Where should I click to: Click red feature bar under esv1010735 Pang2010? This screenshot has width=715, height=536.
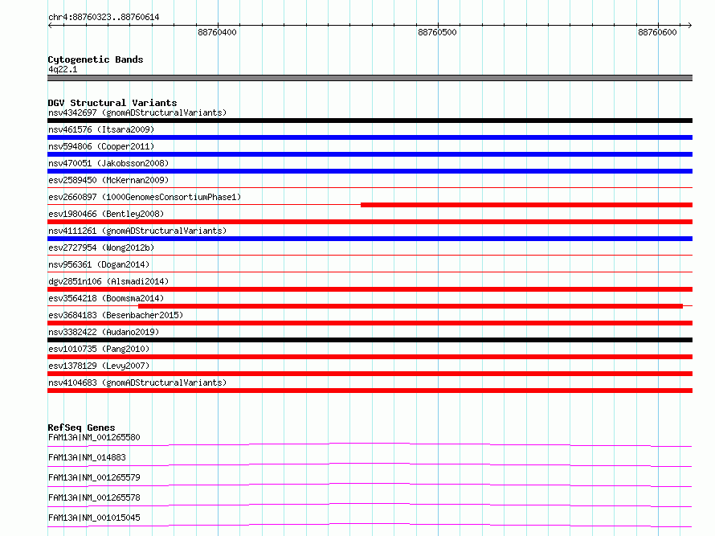[370, 357]
